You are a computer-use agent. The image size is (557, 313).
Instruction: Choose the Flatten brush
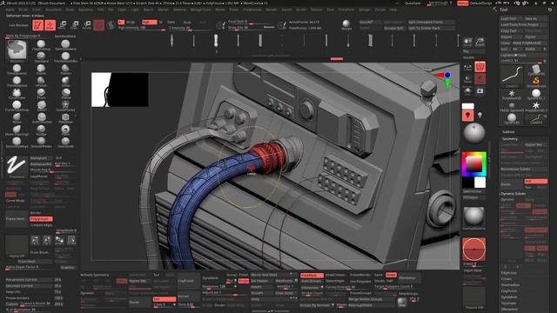(x=65, y=70)
